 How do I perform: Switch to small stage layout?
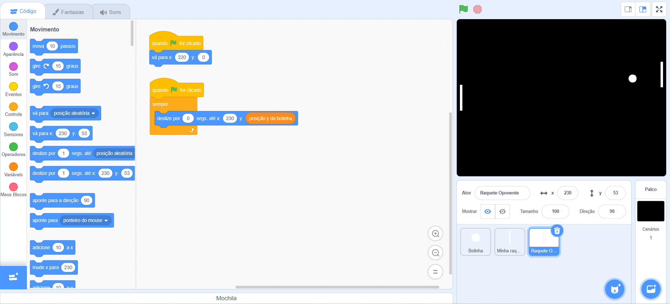pyautogui.click(x=628, y=9)
